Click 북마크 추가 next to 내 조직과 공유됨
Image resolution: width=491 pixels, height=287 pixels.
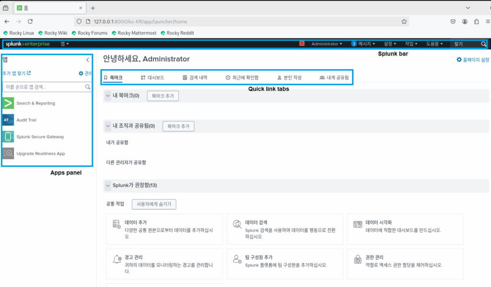178,126
